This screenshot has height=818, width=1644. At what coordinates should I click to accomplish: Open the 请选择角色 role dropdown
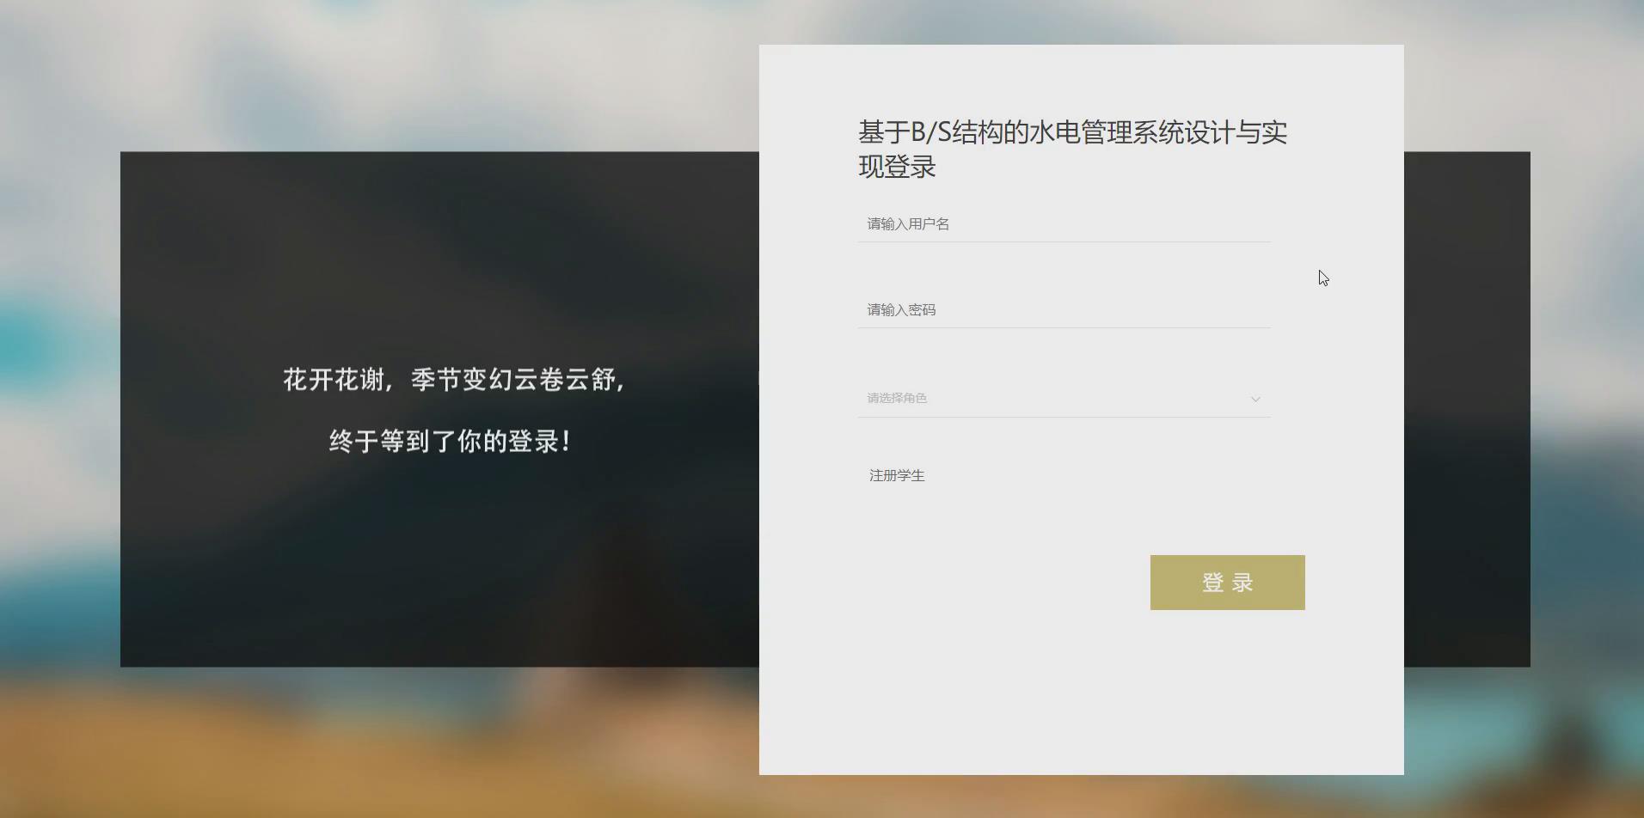pos(1064,399)
